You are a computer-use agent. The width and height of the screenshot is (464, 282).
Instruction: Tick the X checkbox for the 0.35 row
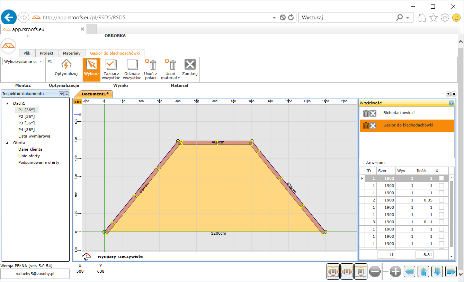click(441, 200)
